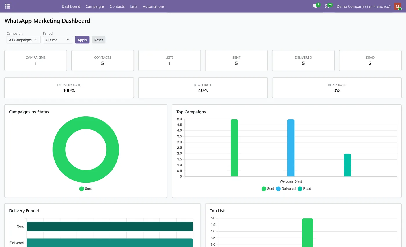Expand the All Campaigns dropdown

23,40
